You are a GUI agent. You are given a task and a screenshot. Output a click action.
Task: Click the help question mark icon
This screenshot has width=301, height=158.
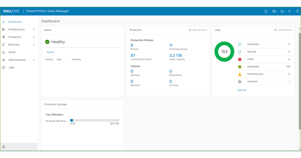pyautogui.click(x=297, y=11)
